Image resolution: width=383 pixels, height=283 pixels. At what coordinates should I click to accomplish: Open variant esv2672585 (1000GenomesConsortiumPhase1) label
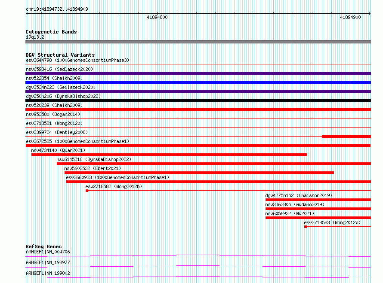click(77, 141)
